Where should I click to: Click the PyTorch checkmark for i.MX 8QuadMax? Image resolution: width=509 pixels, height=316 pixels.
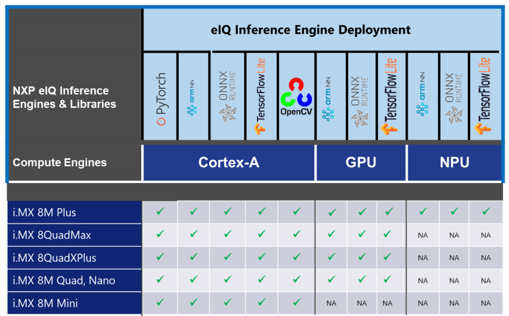pyautogui.click(x=160, y=234)
